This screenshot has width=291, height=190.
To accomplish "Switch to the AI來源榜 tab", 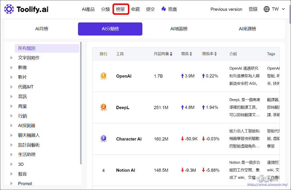I will pyautogui.click(x=247, y=29).
